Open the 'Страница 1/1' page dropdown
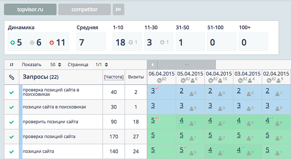Screen dimensions: 291x159 [102, 65]
